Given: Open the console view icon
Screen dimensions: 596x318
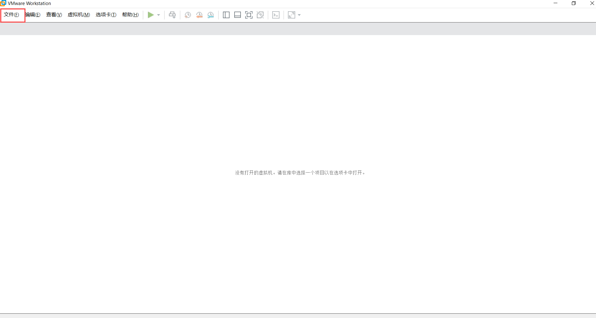Looking at the screenshot, I should pos(276,15).
